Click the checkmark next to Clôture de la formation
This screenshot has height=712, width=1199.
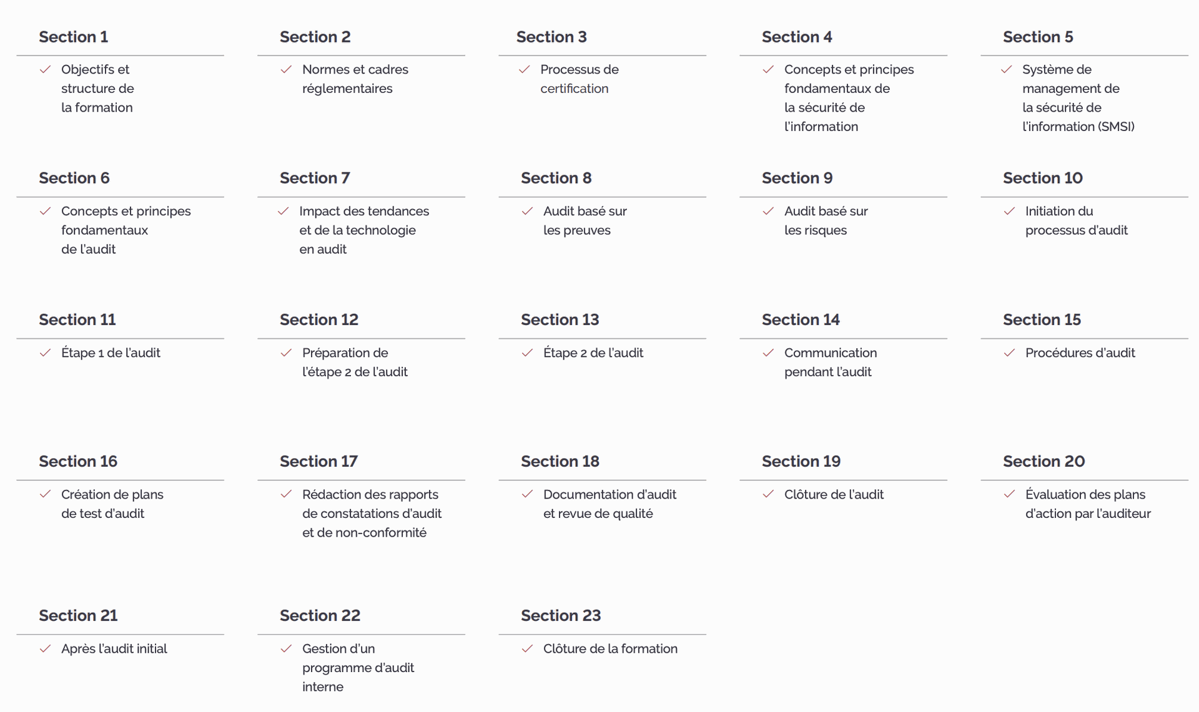point(527,649)
